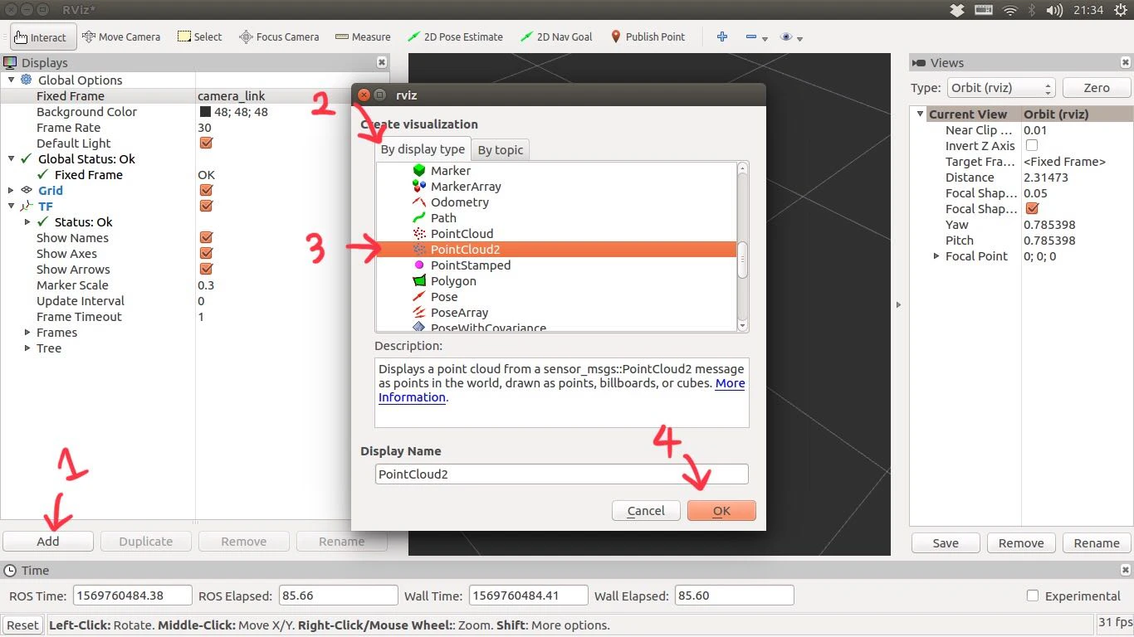Viewport: 1134px width, 637px height.
Task: Choose the Select tool in toolbar
Action: click(x=200, y=37)
